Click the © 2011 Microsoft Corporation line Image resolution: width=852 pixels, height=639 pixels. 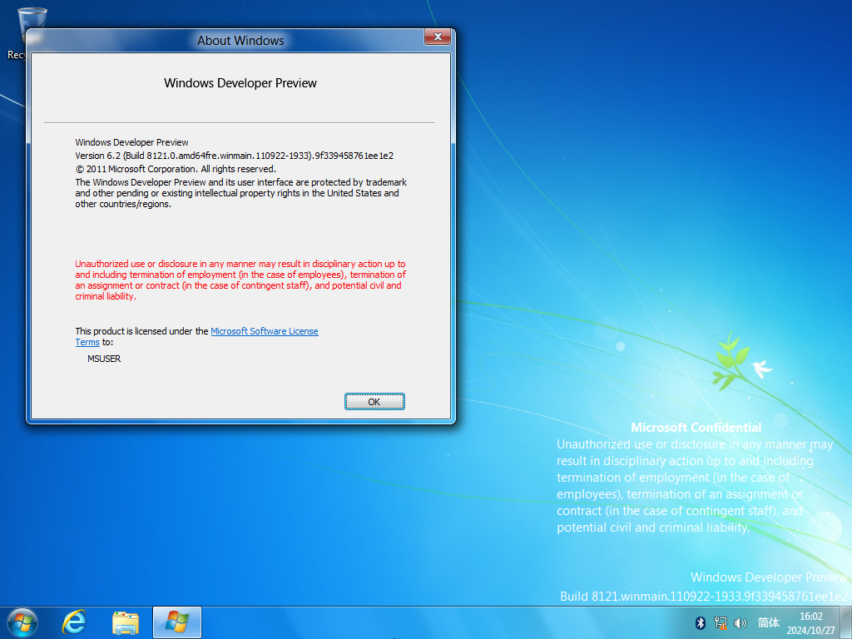176,169
